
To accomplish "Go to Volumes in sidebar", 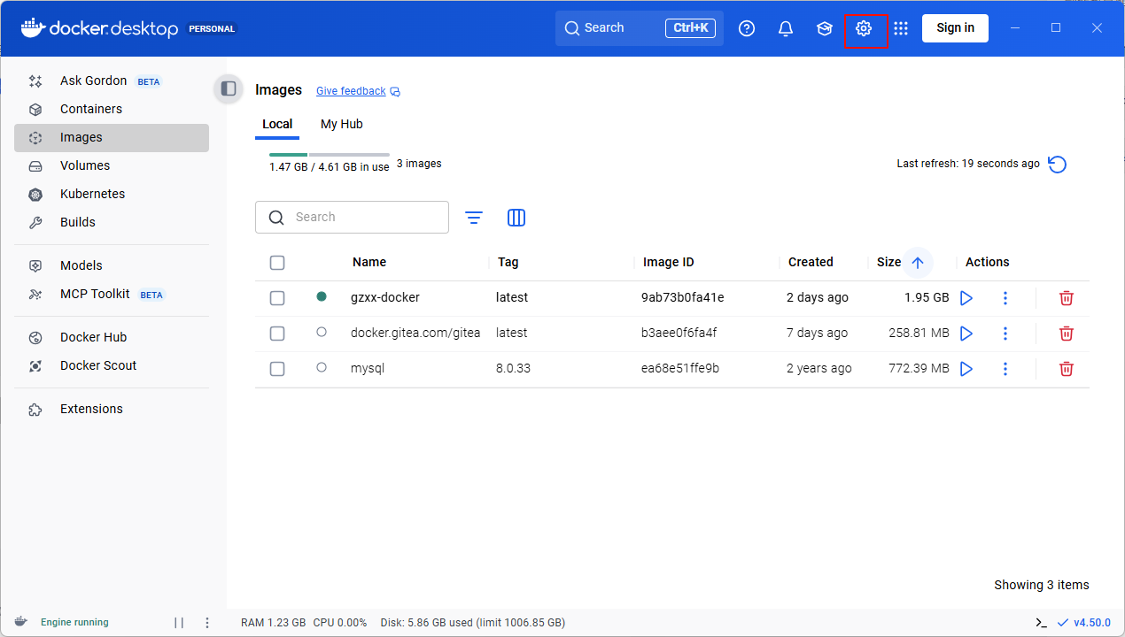I will pos(112,166).
